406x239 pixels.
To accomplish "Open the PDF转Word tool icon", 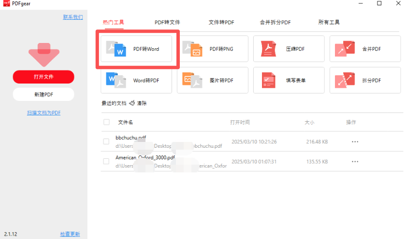I will [116, 49].
